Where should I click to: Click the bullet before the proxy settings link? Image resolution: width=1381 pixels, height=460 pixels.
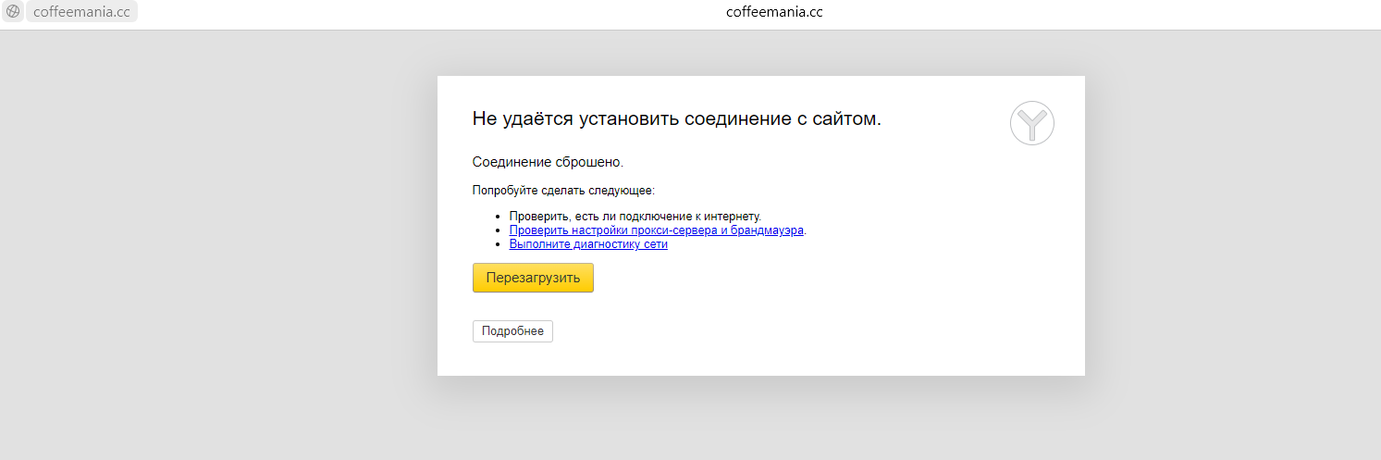[x=498, y=230]
